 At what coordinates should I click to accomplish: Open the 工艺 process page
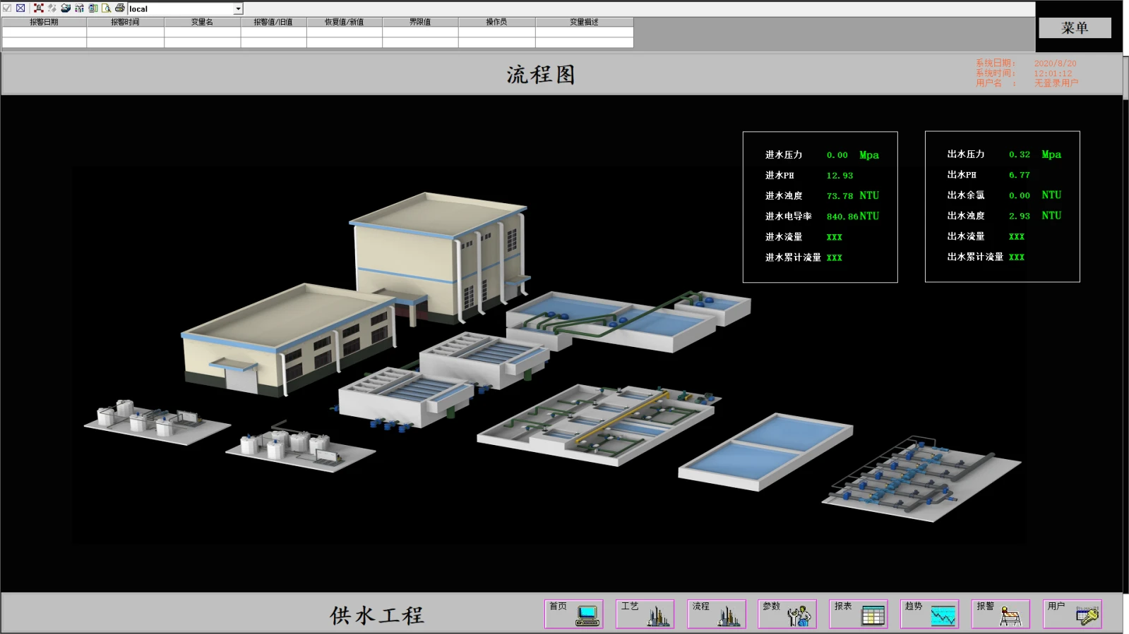click(x=645, y=614)
